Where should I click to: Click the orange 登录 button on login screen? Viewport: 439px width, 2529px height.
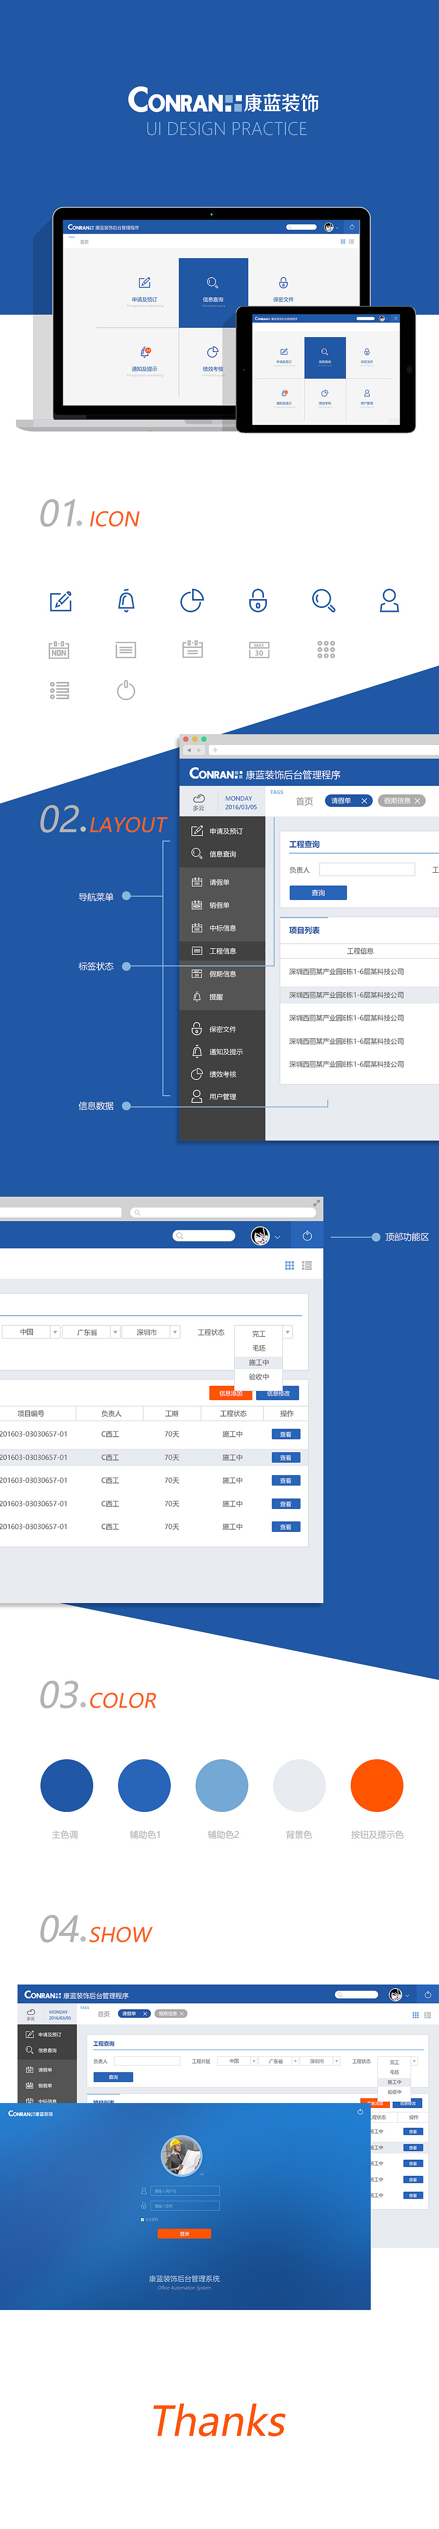click(x=184, y=2233)
